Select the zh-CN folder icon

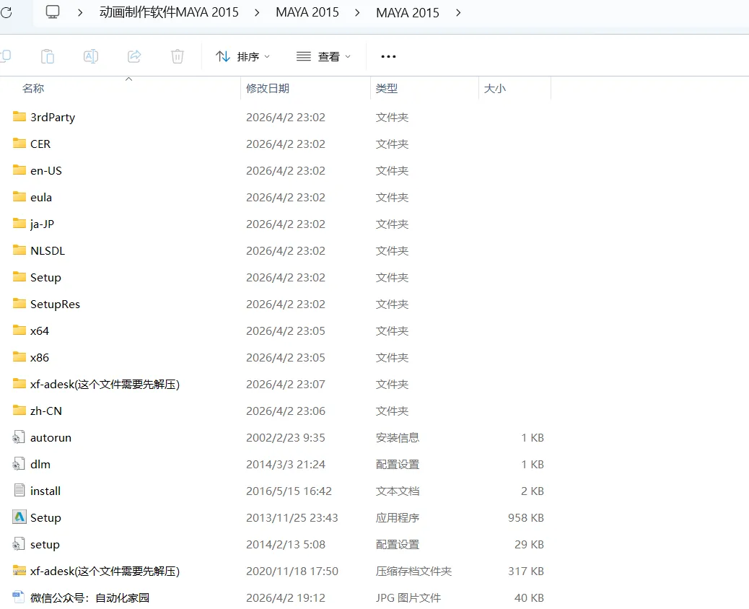[19, 411]
